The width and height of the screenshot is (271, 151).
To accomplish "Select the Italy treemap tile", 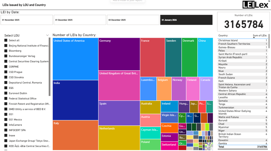I will click(75, 135).
